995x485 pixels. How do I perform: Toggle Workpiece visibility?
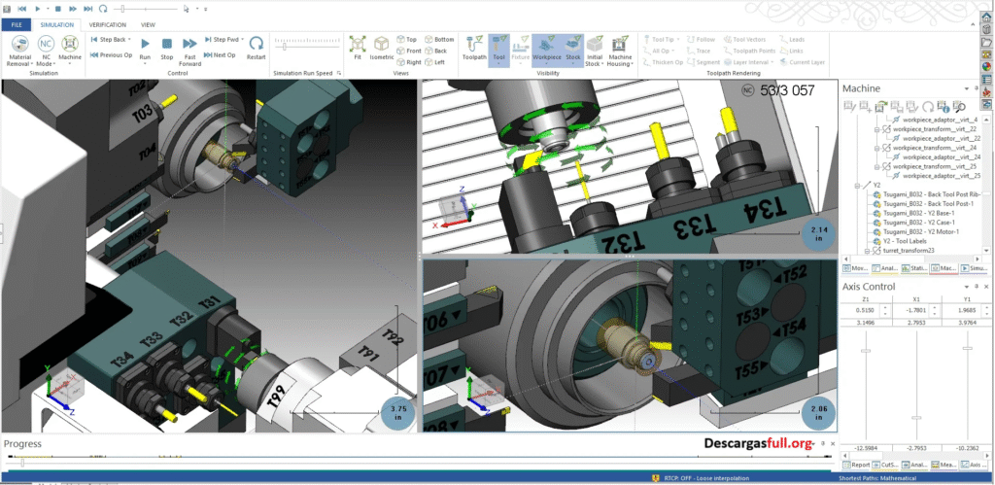(546, 50)
